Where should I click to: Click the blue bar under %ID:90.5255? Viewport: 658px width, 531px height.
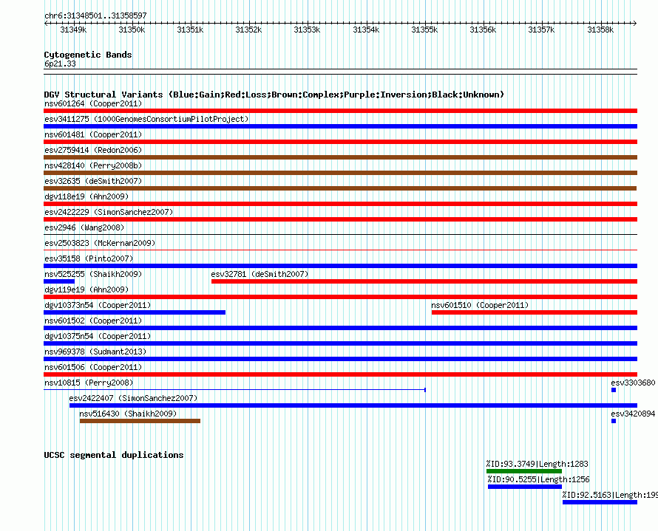tap(525, 487)
